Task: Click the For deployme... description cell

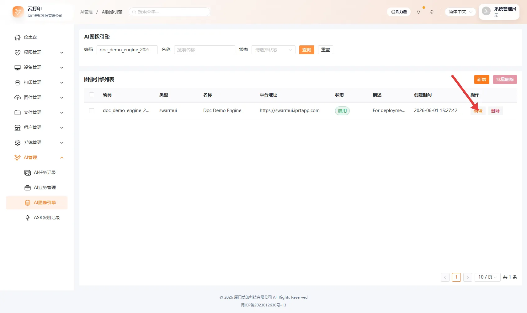Action: [389, 110]
